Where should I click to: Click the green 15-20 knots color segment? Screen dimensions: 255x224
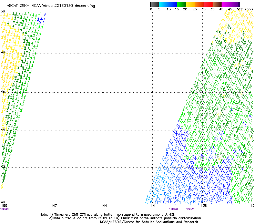pos(181,4)
